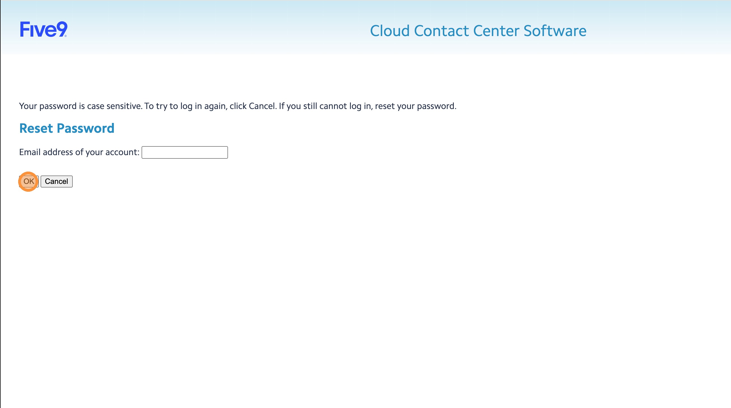Confirm with the OK button
This screenshot has width=731, height=408.
29,181
